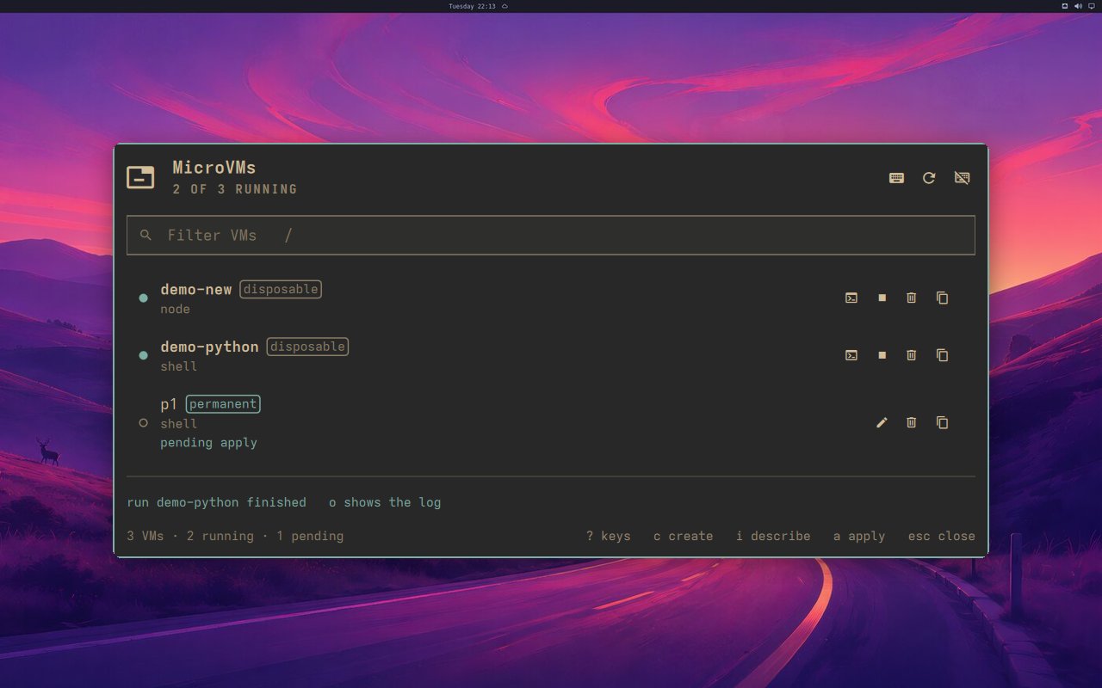Click the 'o shows the log' hint

(x=385, y=502)
